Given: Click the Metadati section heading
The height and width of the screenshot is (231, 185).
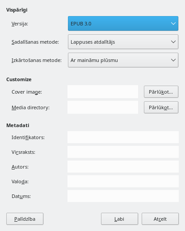Looking at the screenshot, I should coord(18,125).
